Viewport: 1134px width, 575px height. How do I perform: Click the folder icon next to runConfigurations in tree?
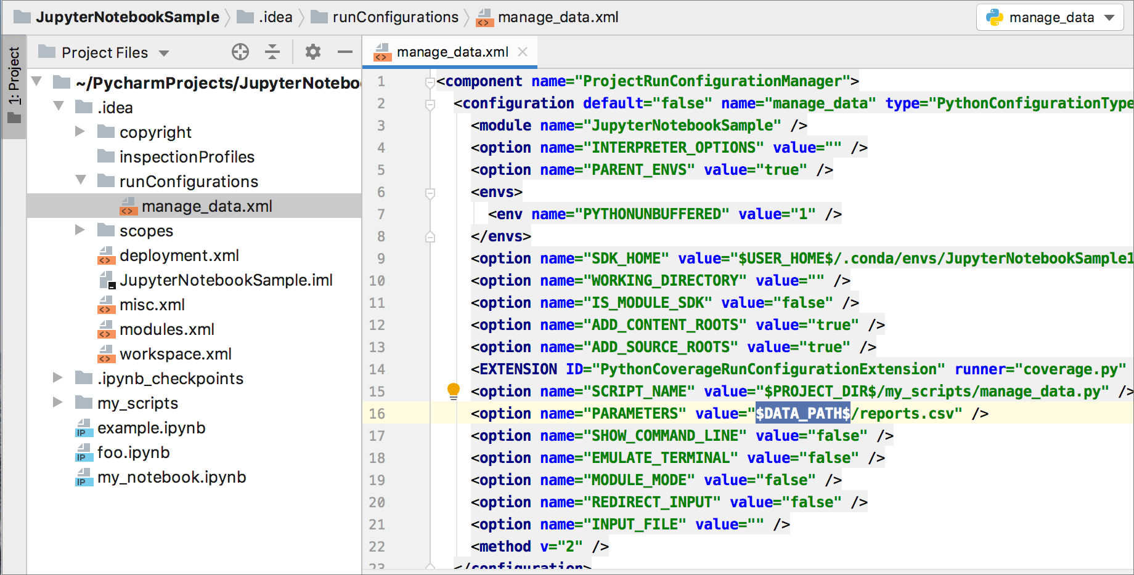105,181
